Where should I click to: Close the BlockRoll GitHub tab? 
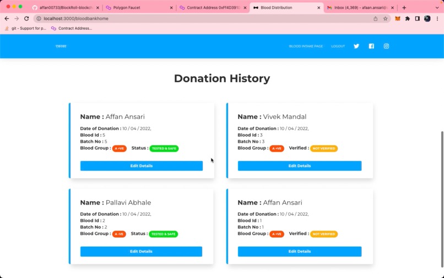pos(98,8)
